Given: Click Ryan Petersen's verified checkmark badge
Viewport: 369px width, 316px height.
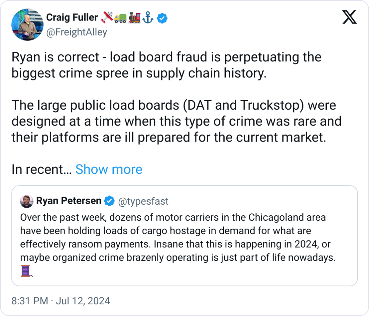Looking at the screenshot, I should coord(109,201).
